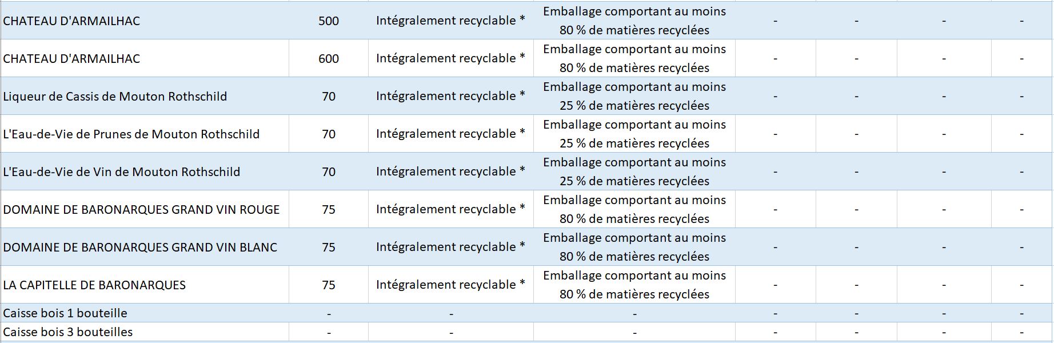Image resolution: width=1054 pixels, height=343 pixels.
Task: Click the 70 cell for Liqueur de Cassis
Action: (x=329, y=96)
